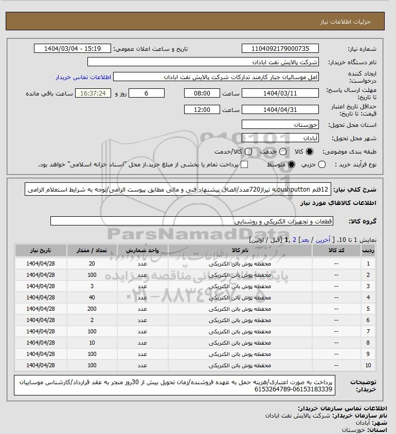The height and width of the screenshot is (434, 396).
Task: Select item name in row 2
Action: tap(240, 275)
